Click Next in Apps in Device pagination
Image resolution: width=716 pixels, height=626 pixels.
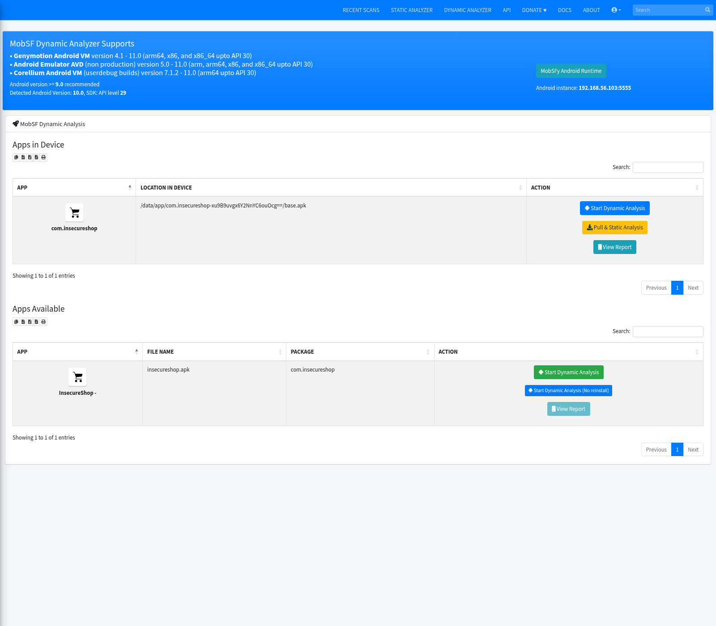(693, 288)
